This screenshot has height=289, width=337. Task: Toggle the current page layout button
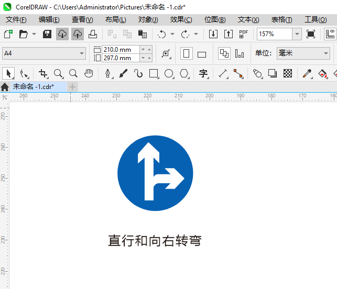click(240, 53)
